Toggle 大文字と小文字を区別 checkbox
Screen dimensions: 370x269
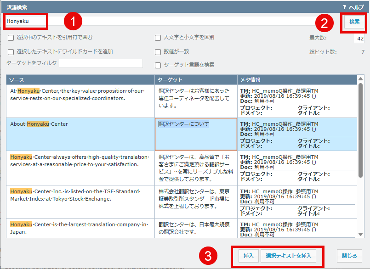click(158, 38)
